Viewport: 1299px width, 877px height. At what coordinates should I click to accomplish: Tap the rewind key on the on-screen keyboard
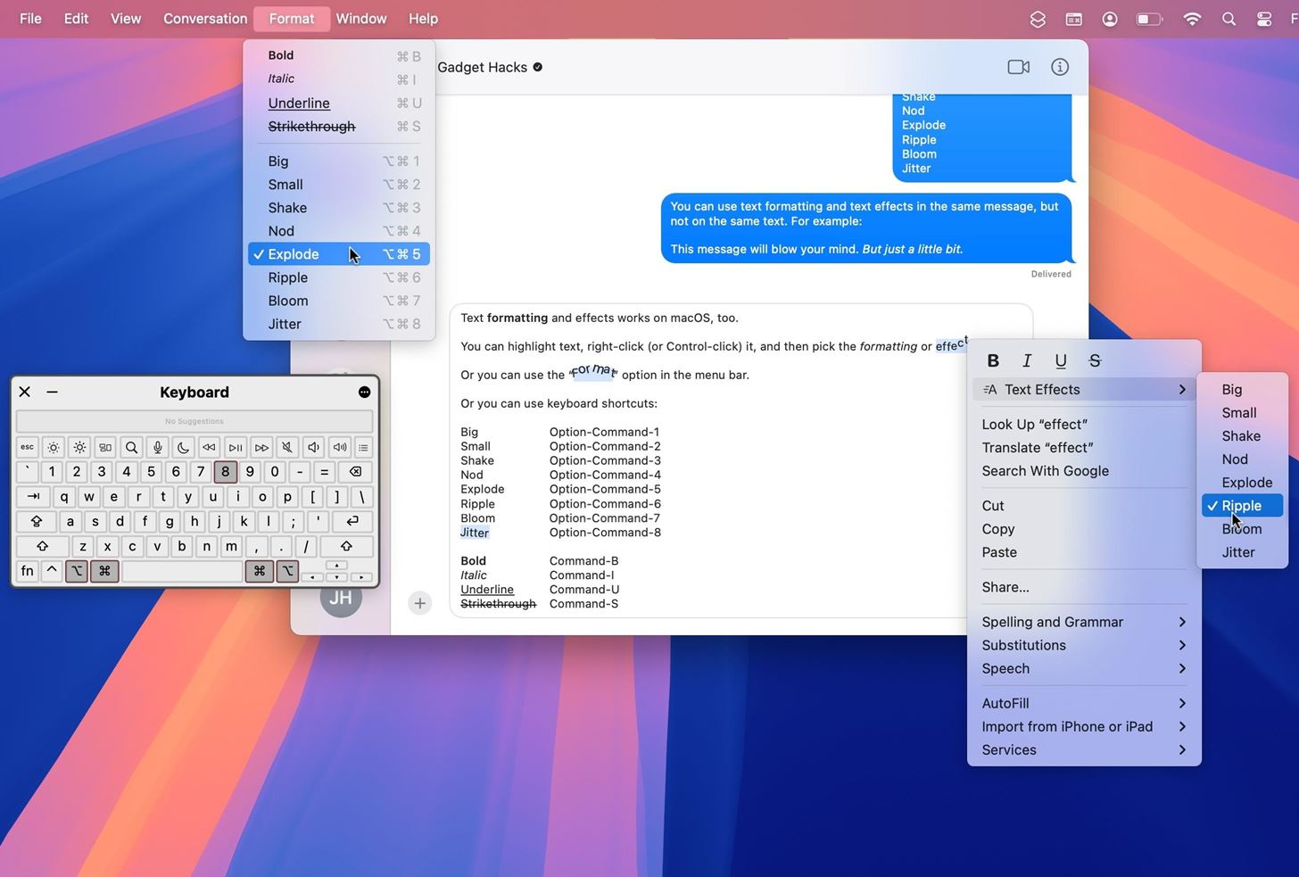[210, 447]
